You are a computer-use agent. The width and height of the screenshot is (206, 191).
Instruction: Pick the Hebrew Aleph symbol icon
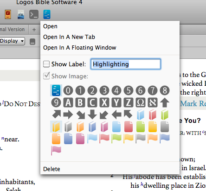(x=153, y=102)
